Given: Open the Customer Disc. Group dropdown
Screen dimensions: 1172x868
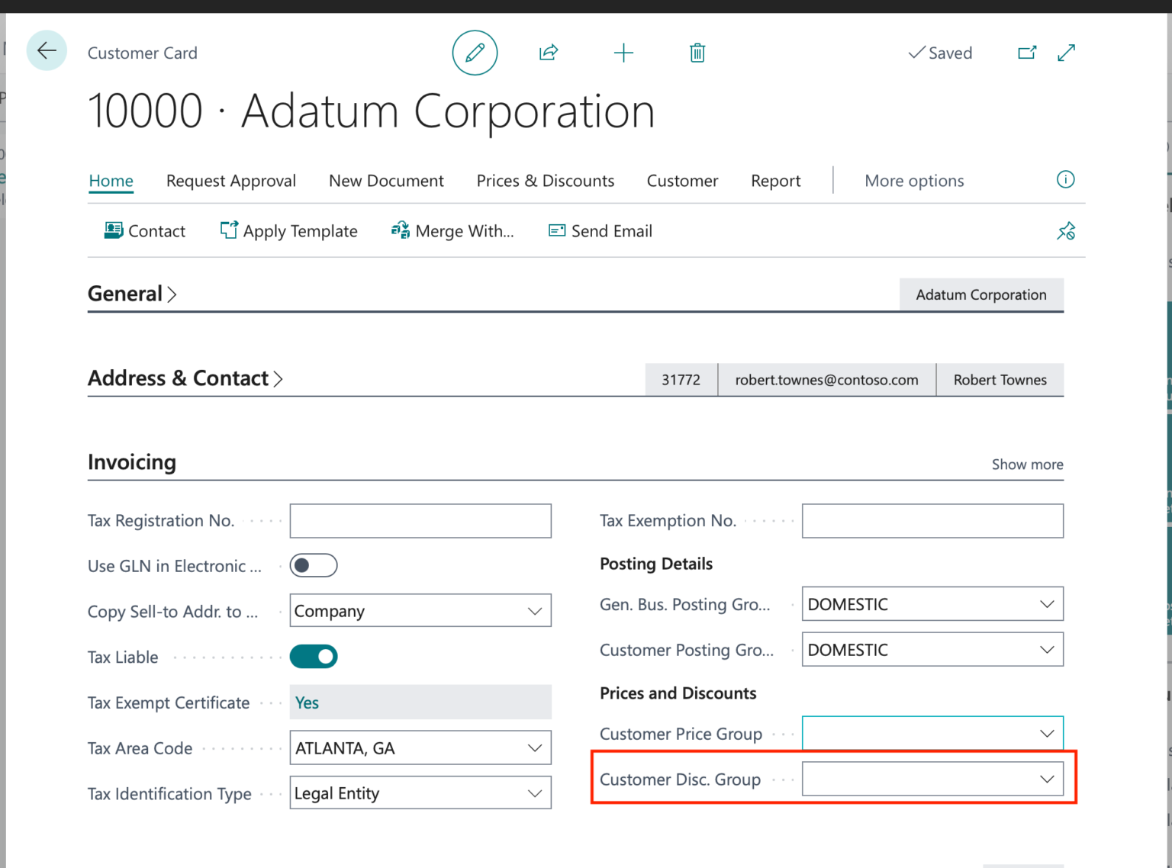Looking at the screenshot, I should tap(1046, 779).
